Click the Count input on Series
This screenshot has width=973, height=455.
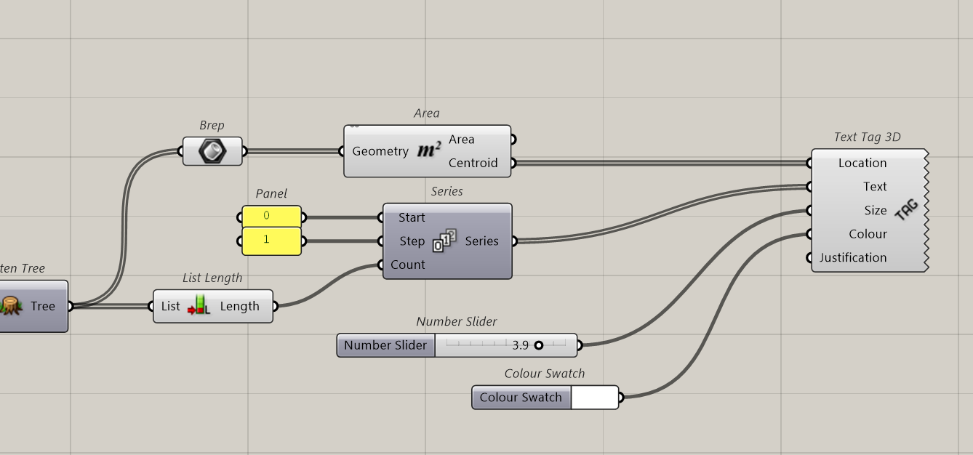[408, 265]
